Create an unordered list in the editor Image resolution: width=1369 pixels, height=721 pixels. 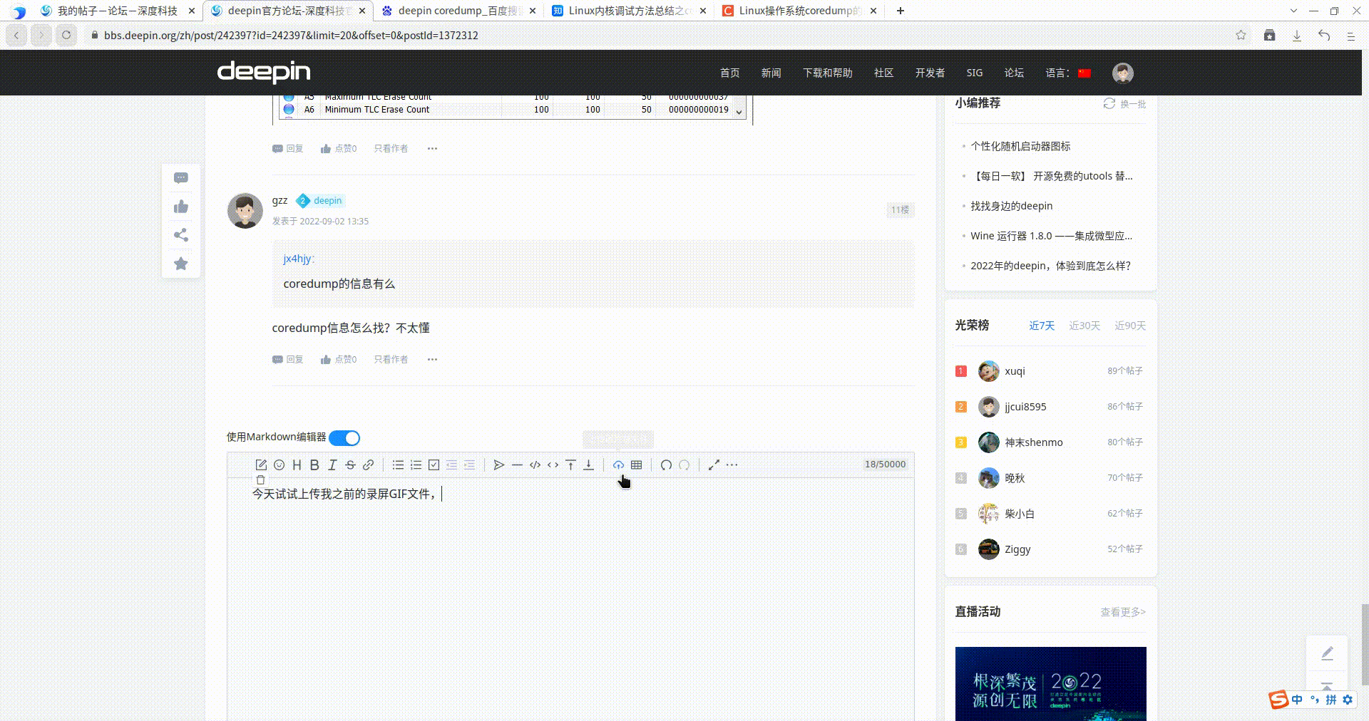click(398, 465)
